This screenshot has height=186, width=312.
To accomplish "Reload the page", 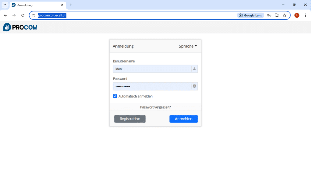I will [23, 15].
